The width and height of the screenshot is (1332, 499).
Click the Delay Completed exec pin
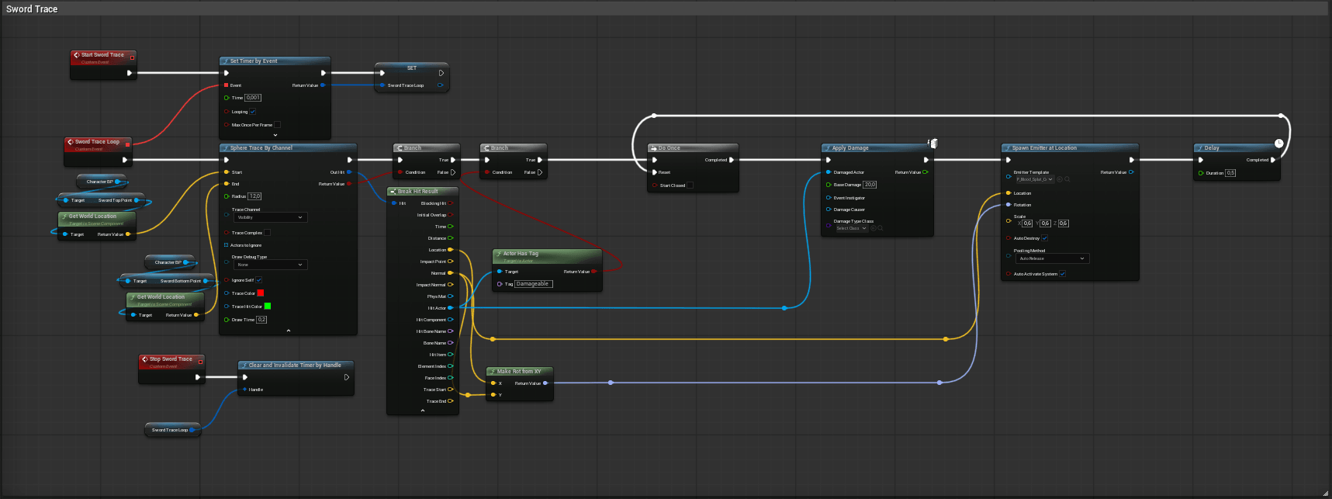[1273, 160]
